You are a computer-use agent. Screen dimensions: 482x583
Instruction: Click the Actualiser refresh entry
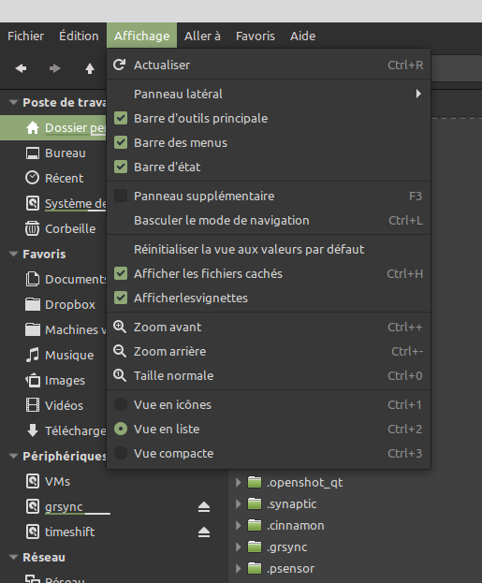[269, 66]
